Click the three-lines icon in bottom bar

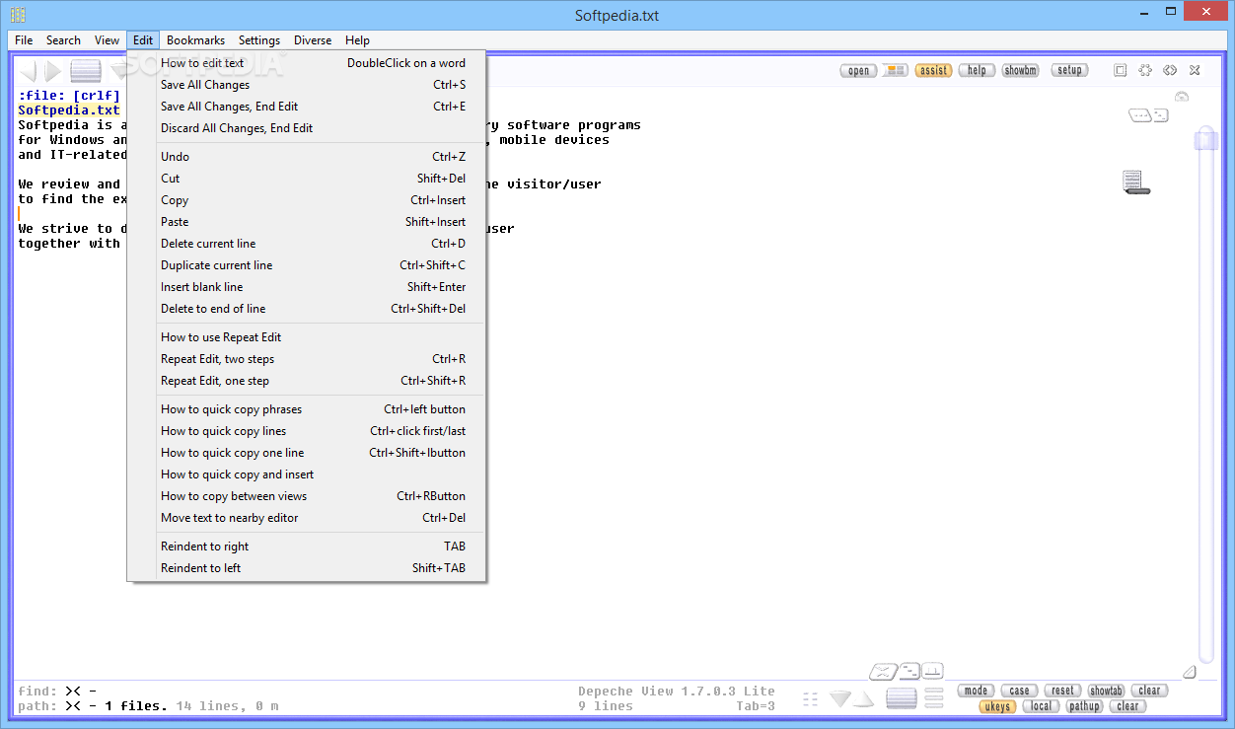[933, 699]
